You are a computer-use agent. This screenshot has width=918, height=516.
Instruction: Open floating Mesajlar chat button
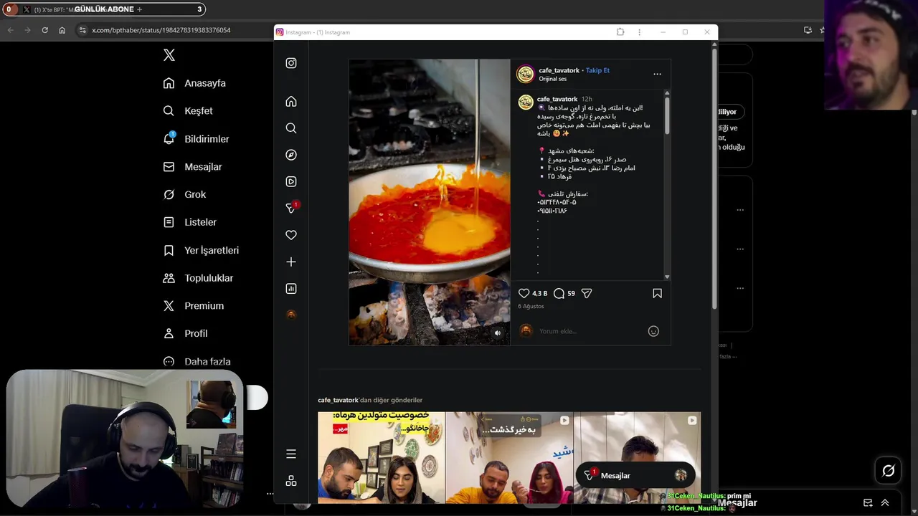click(635, 475)
